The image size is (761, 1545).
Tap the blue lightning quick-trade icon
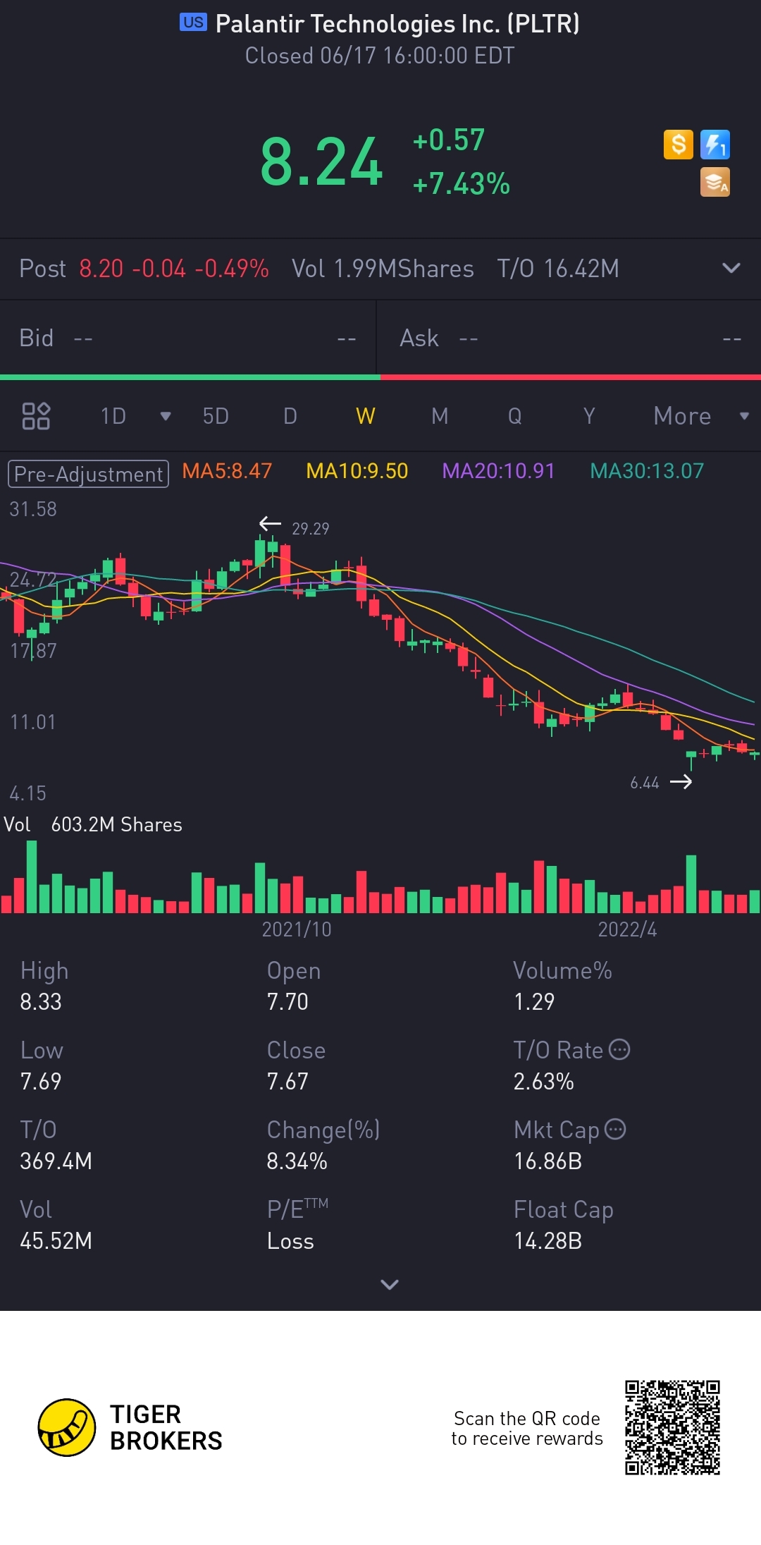click(x=715, y=145)
